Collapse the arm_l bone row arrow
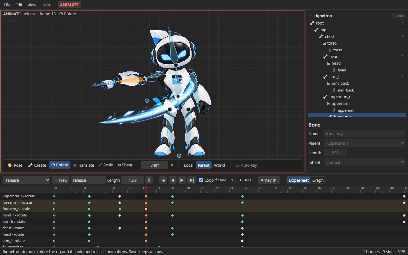The height and width of the screenshot is (255, 408). (403, 76)
